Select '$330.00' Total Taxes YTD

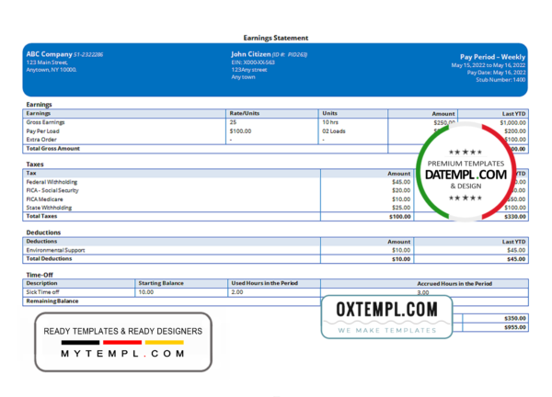tap(515, 217)
